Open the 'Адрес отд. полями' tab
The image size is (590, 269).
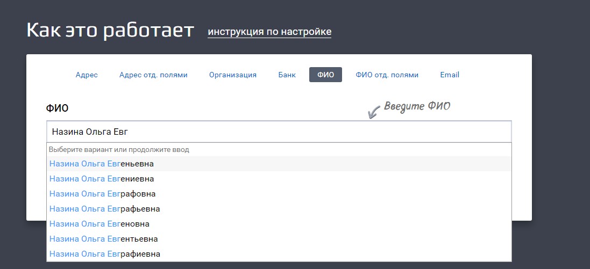(x=153, y=75)
